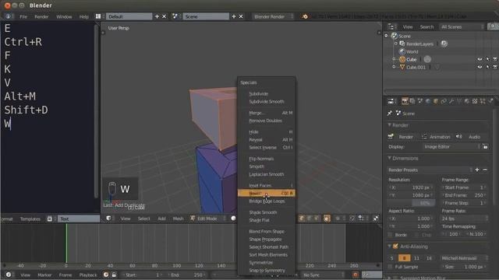499x280 pixels.
Task: Click the End Frame 250 field
Action: [465, 195]
